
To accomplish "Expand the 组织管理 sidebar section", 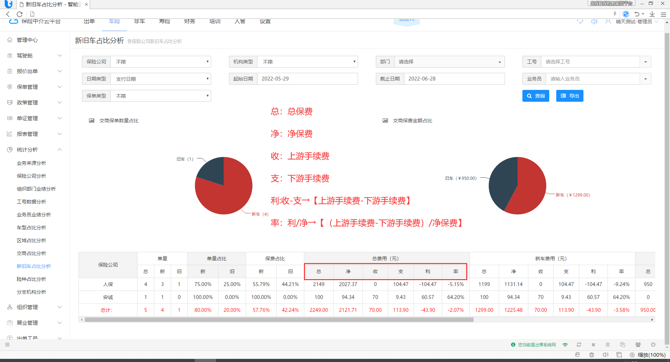I will click(35, 307).
